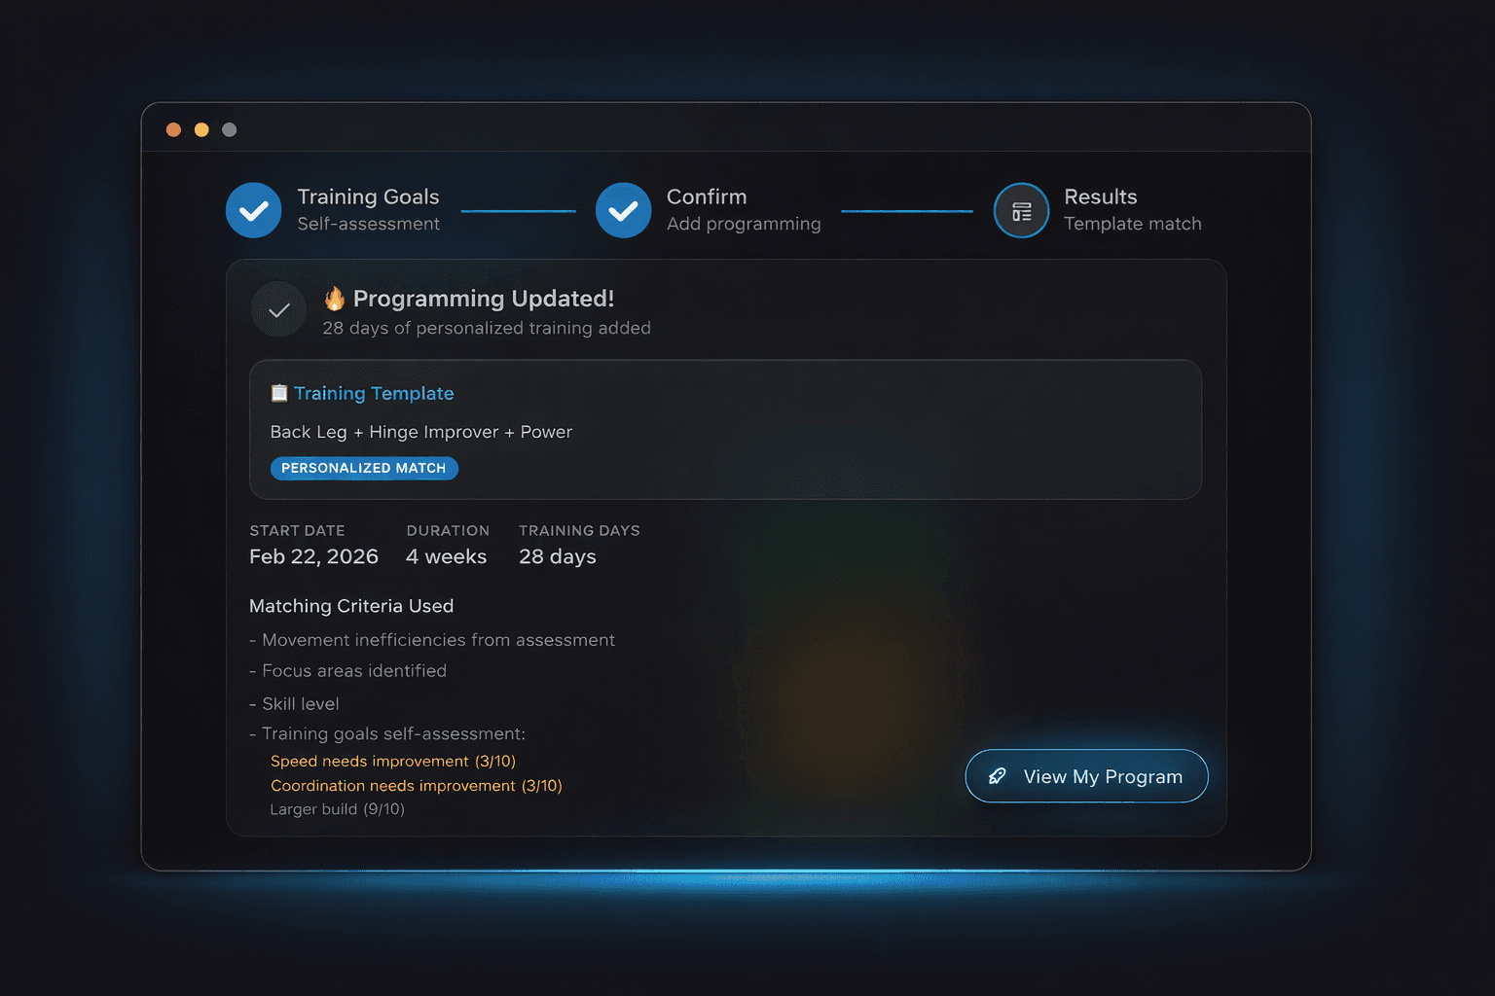The height and width of the screenshot is (996, 1495).
Task: Click the orange window close dot
Action: (x=173, y=129)
